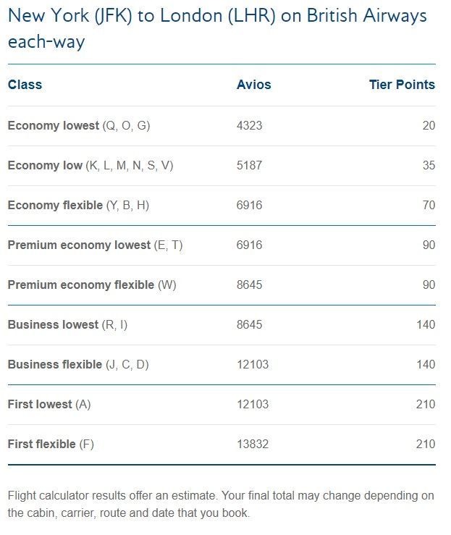Click the Premium economy lowest (E, T) label

coord(95,245)
